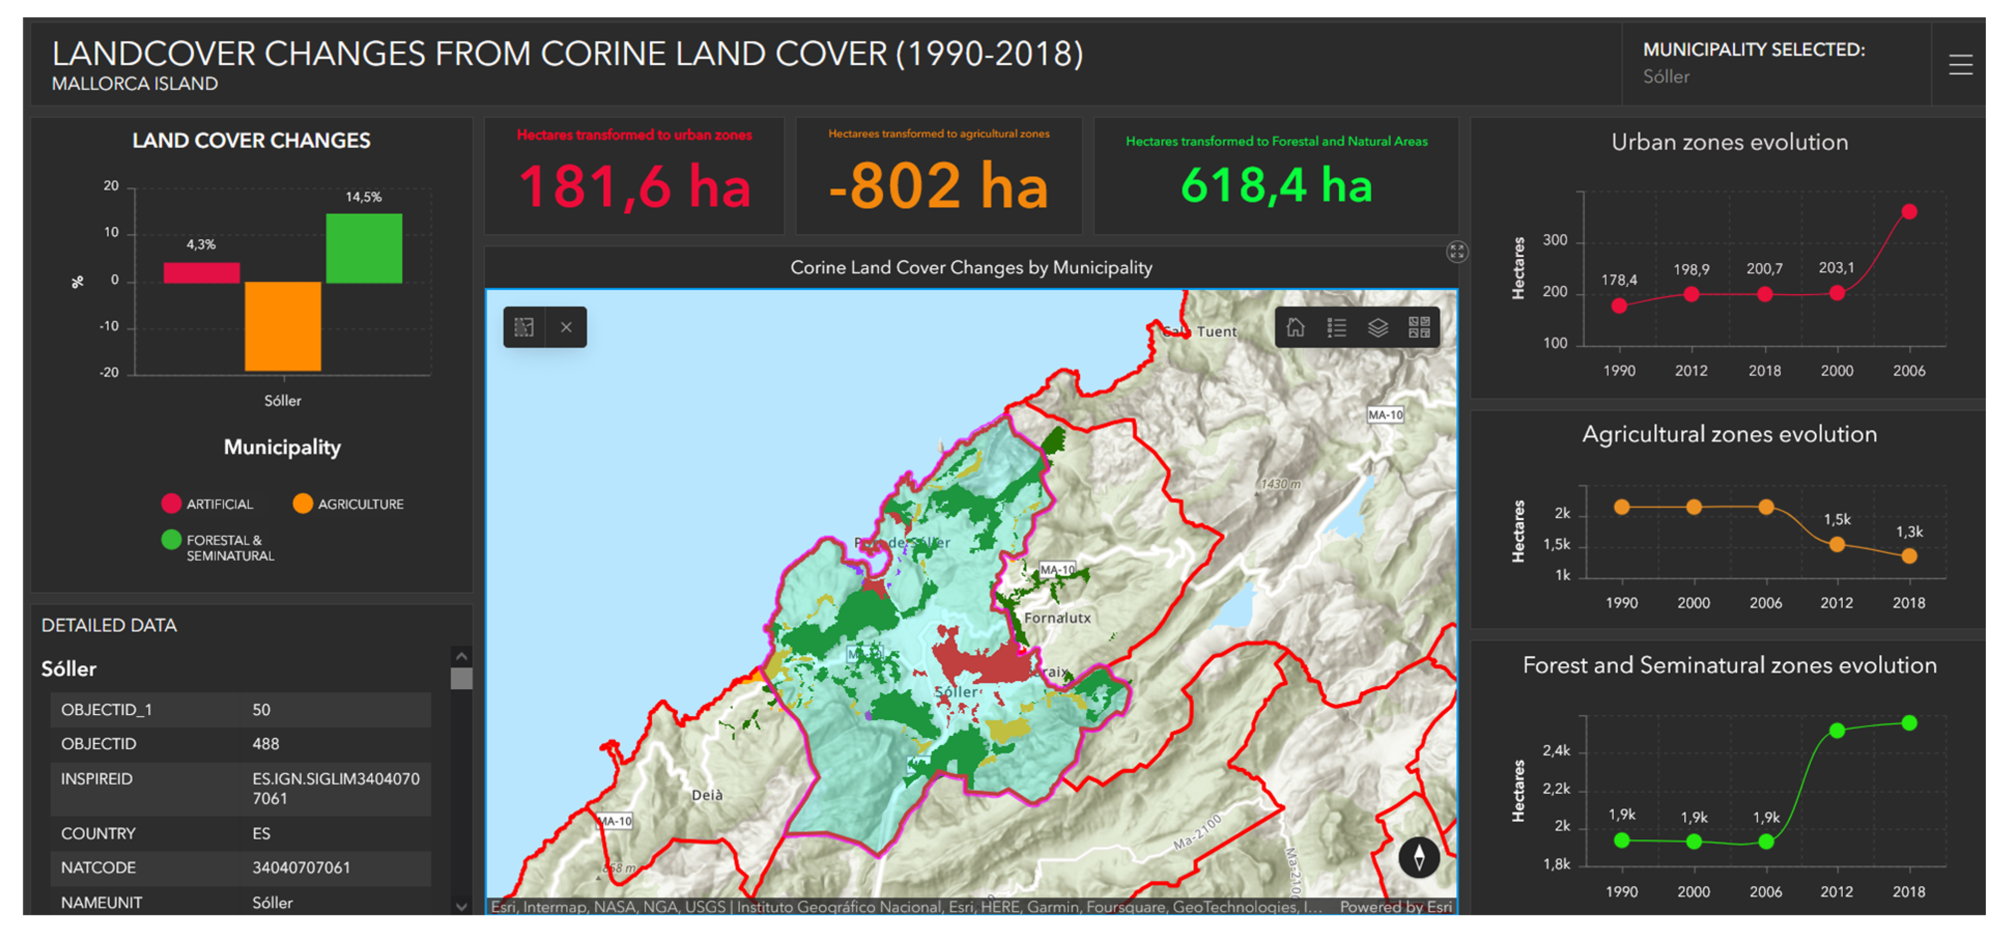Toggle the ARTIFICIAL legend series
Image resolution: width=2003 pixels, height=932 pixels.
(x=208, y=504)
